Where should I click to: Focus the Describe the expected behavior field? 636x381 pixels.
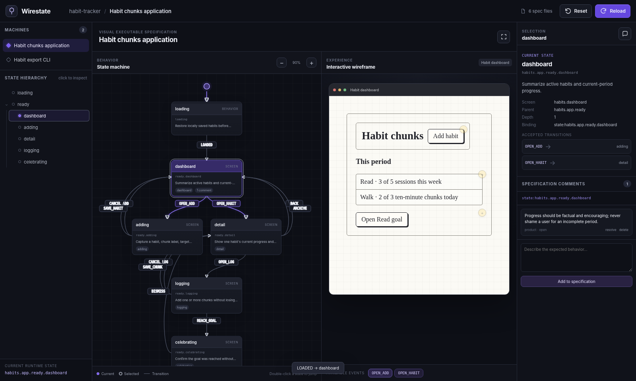pos(576,258)
